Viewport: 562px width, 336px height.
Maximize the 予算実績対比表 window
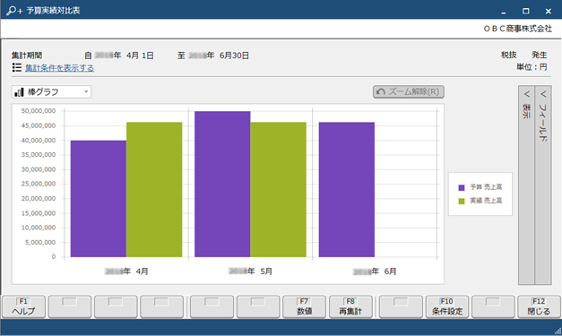526,11
